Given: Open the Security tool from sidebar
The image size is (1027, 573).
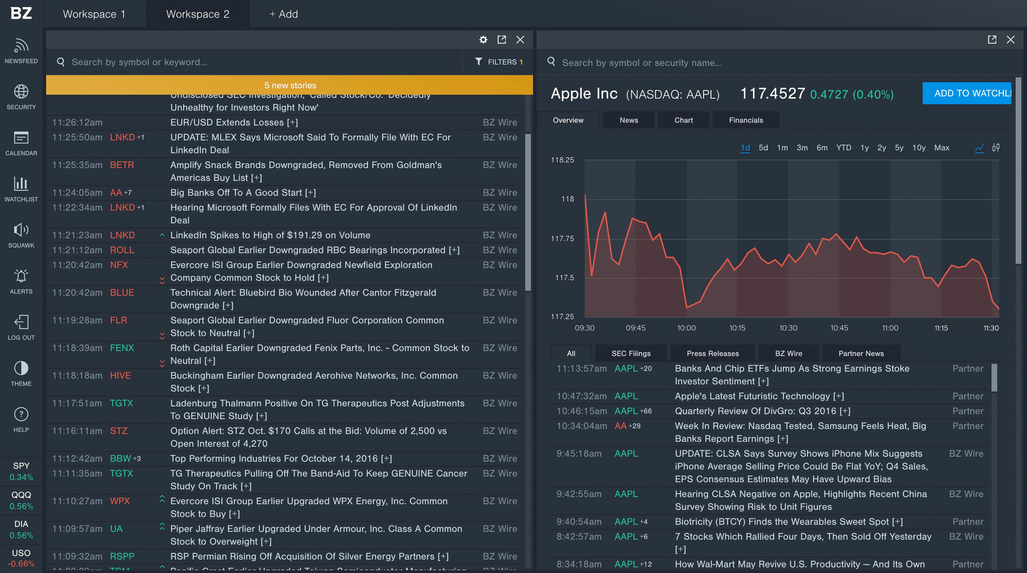Looking at the screenshot, I should click(21, 97).
